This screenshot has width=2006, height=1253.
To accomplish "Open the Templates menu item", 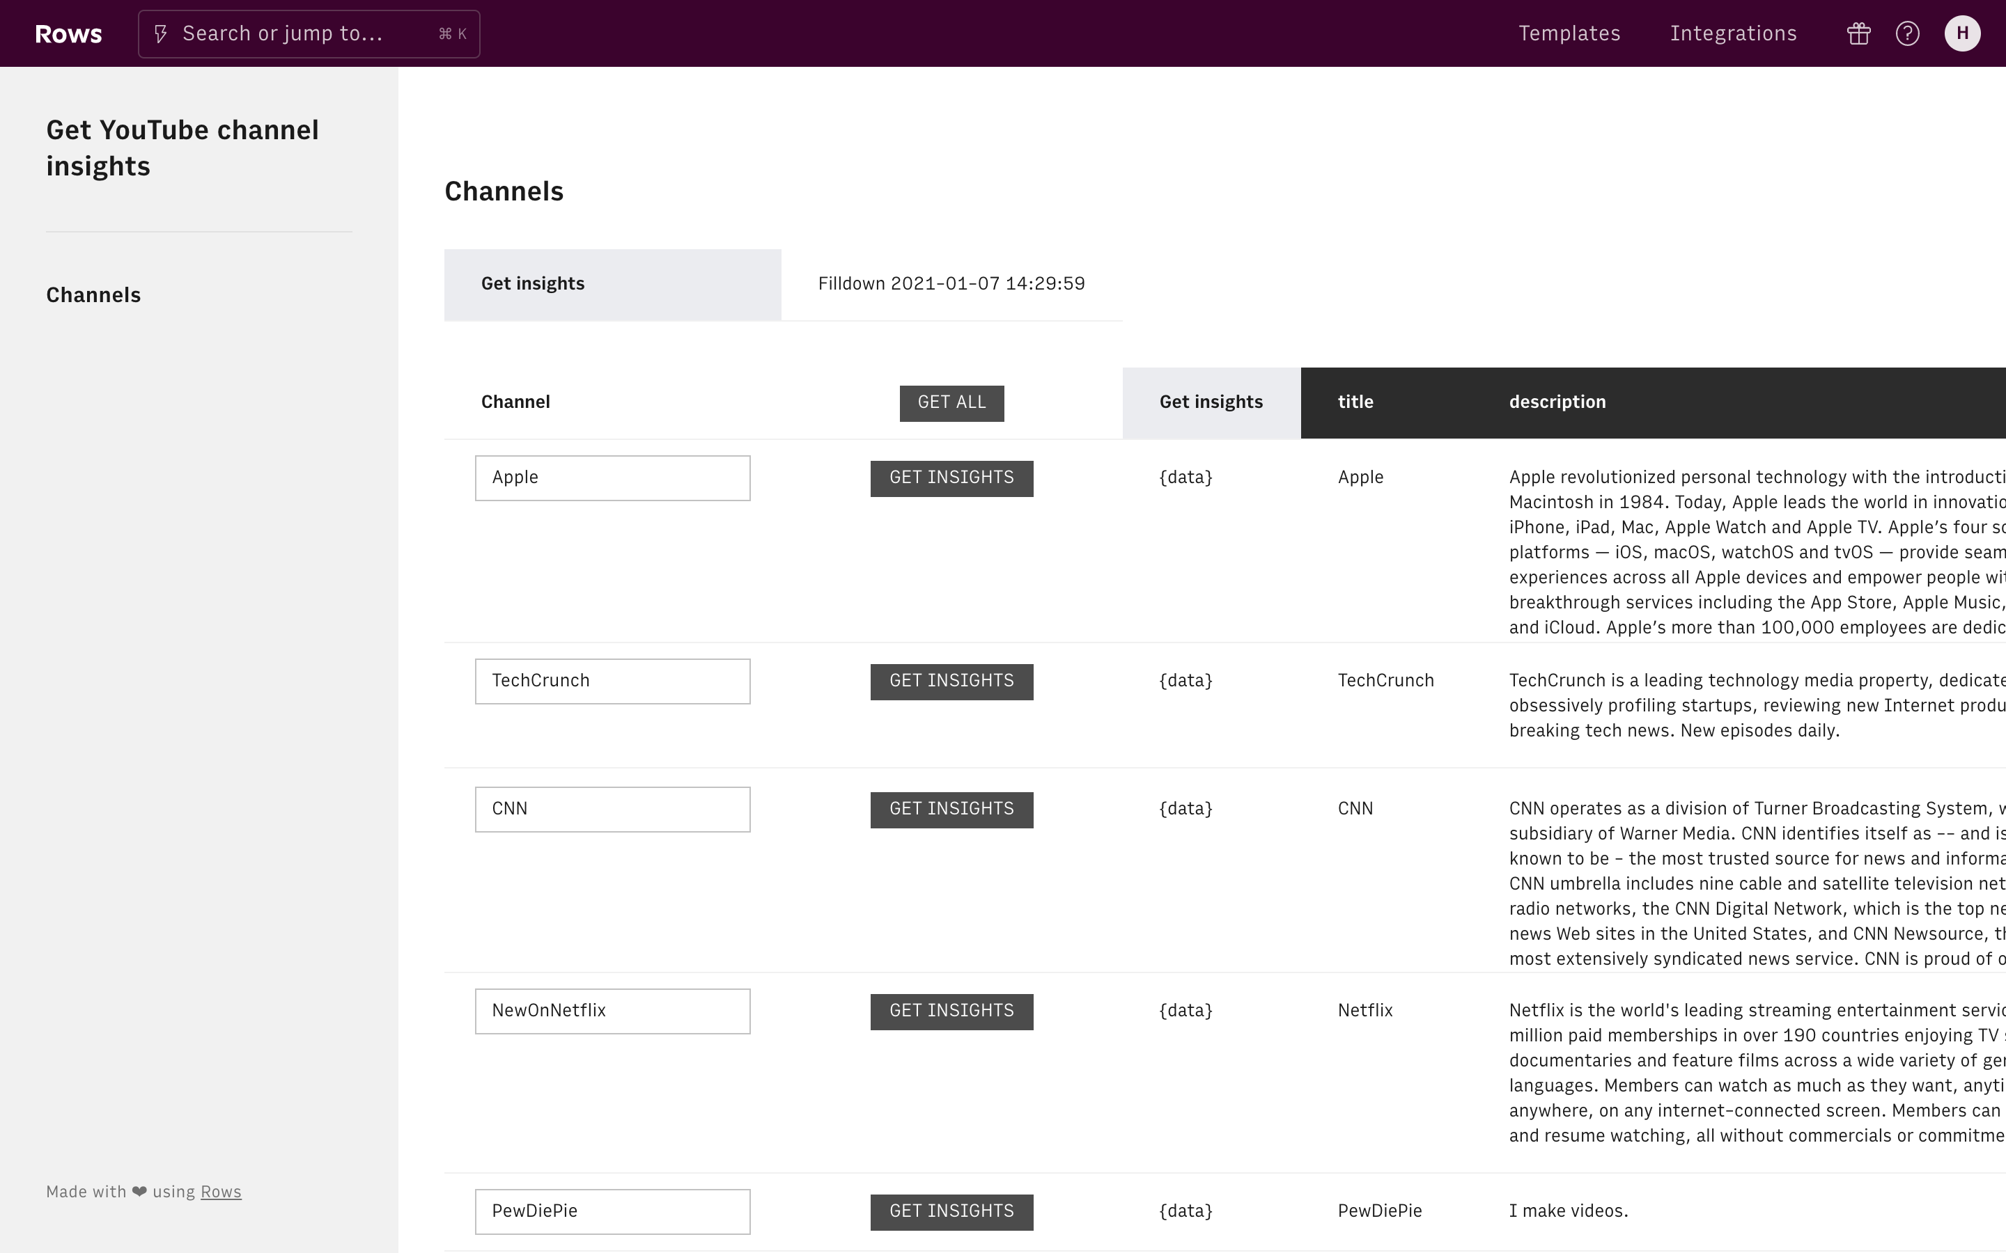I will tap(1569, 34).
